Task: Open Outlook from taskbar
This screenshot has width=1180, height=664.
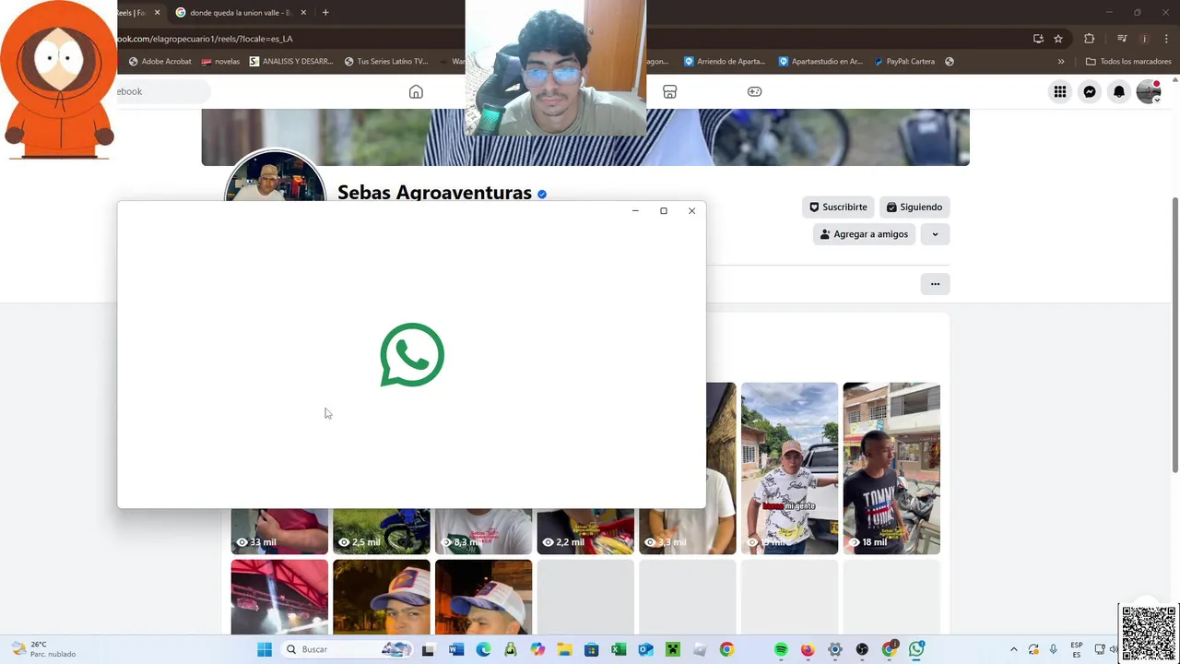Action: tap(645, 649)
